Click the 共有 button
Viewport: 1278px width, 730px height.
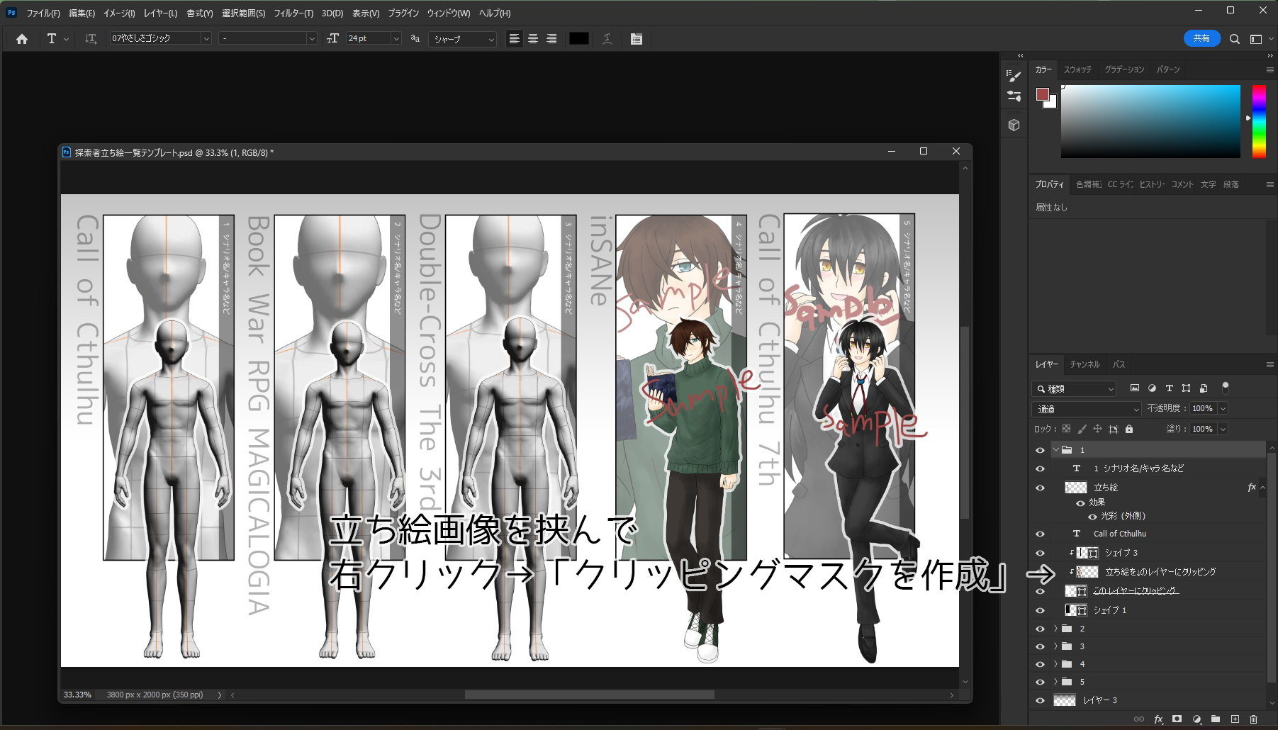tap(1201, 38)
